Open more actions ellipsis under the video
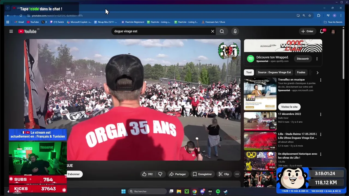349x196 pixels. [237, 174]
